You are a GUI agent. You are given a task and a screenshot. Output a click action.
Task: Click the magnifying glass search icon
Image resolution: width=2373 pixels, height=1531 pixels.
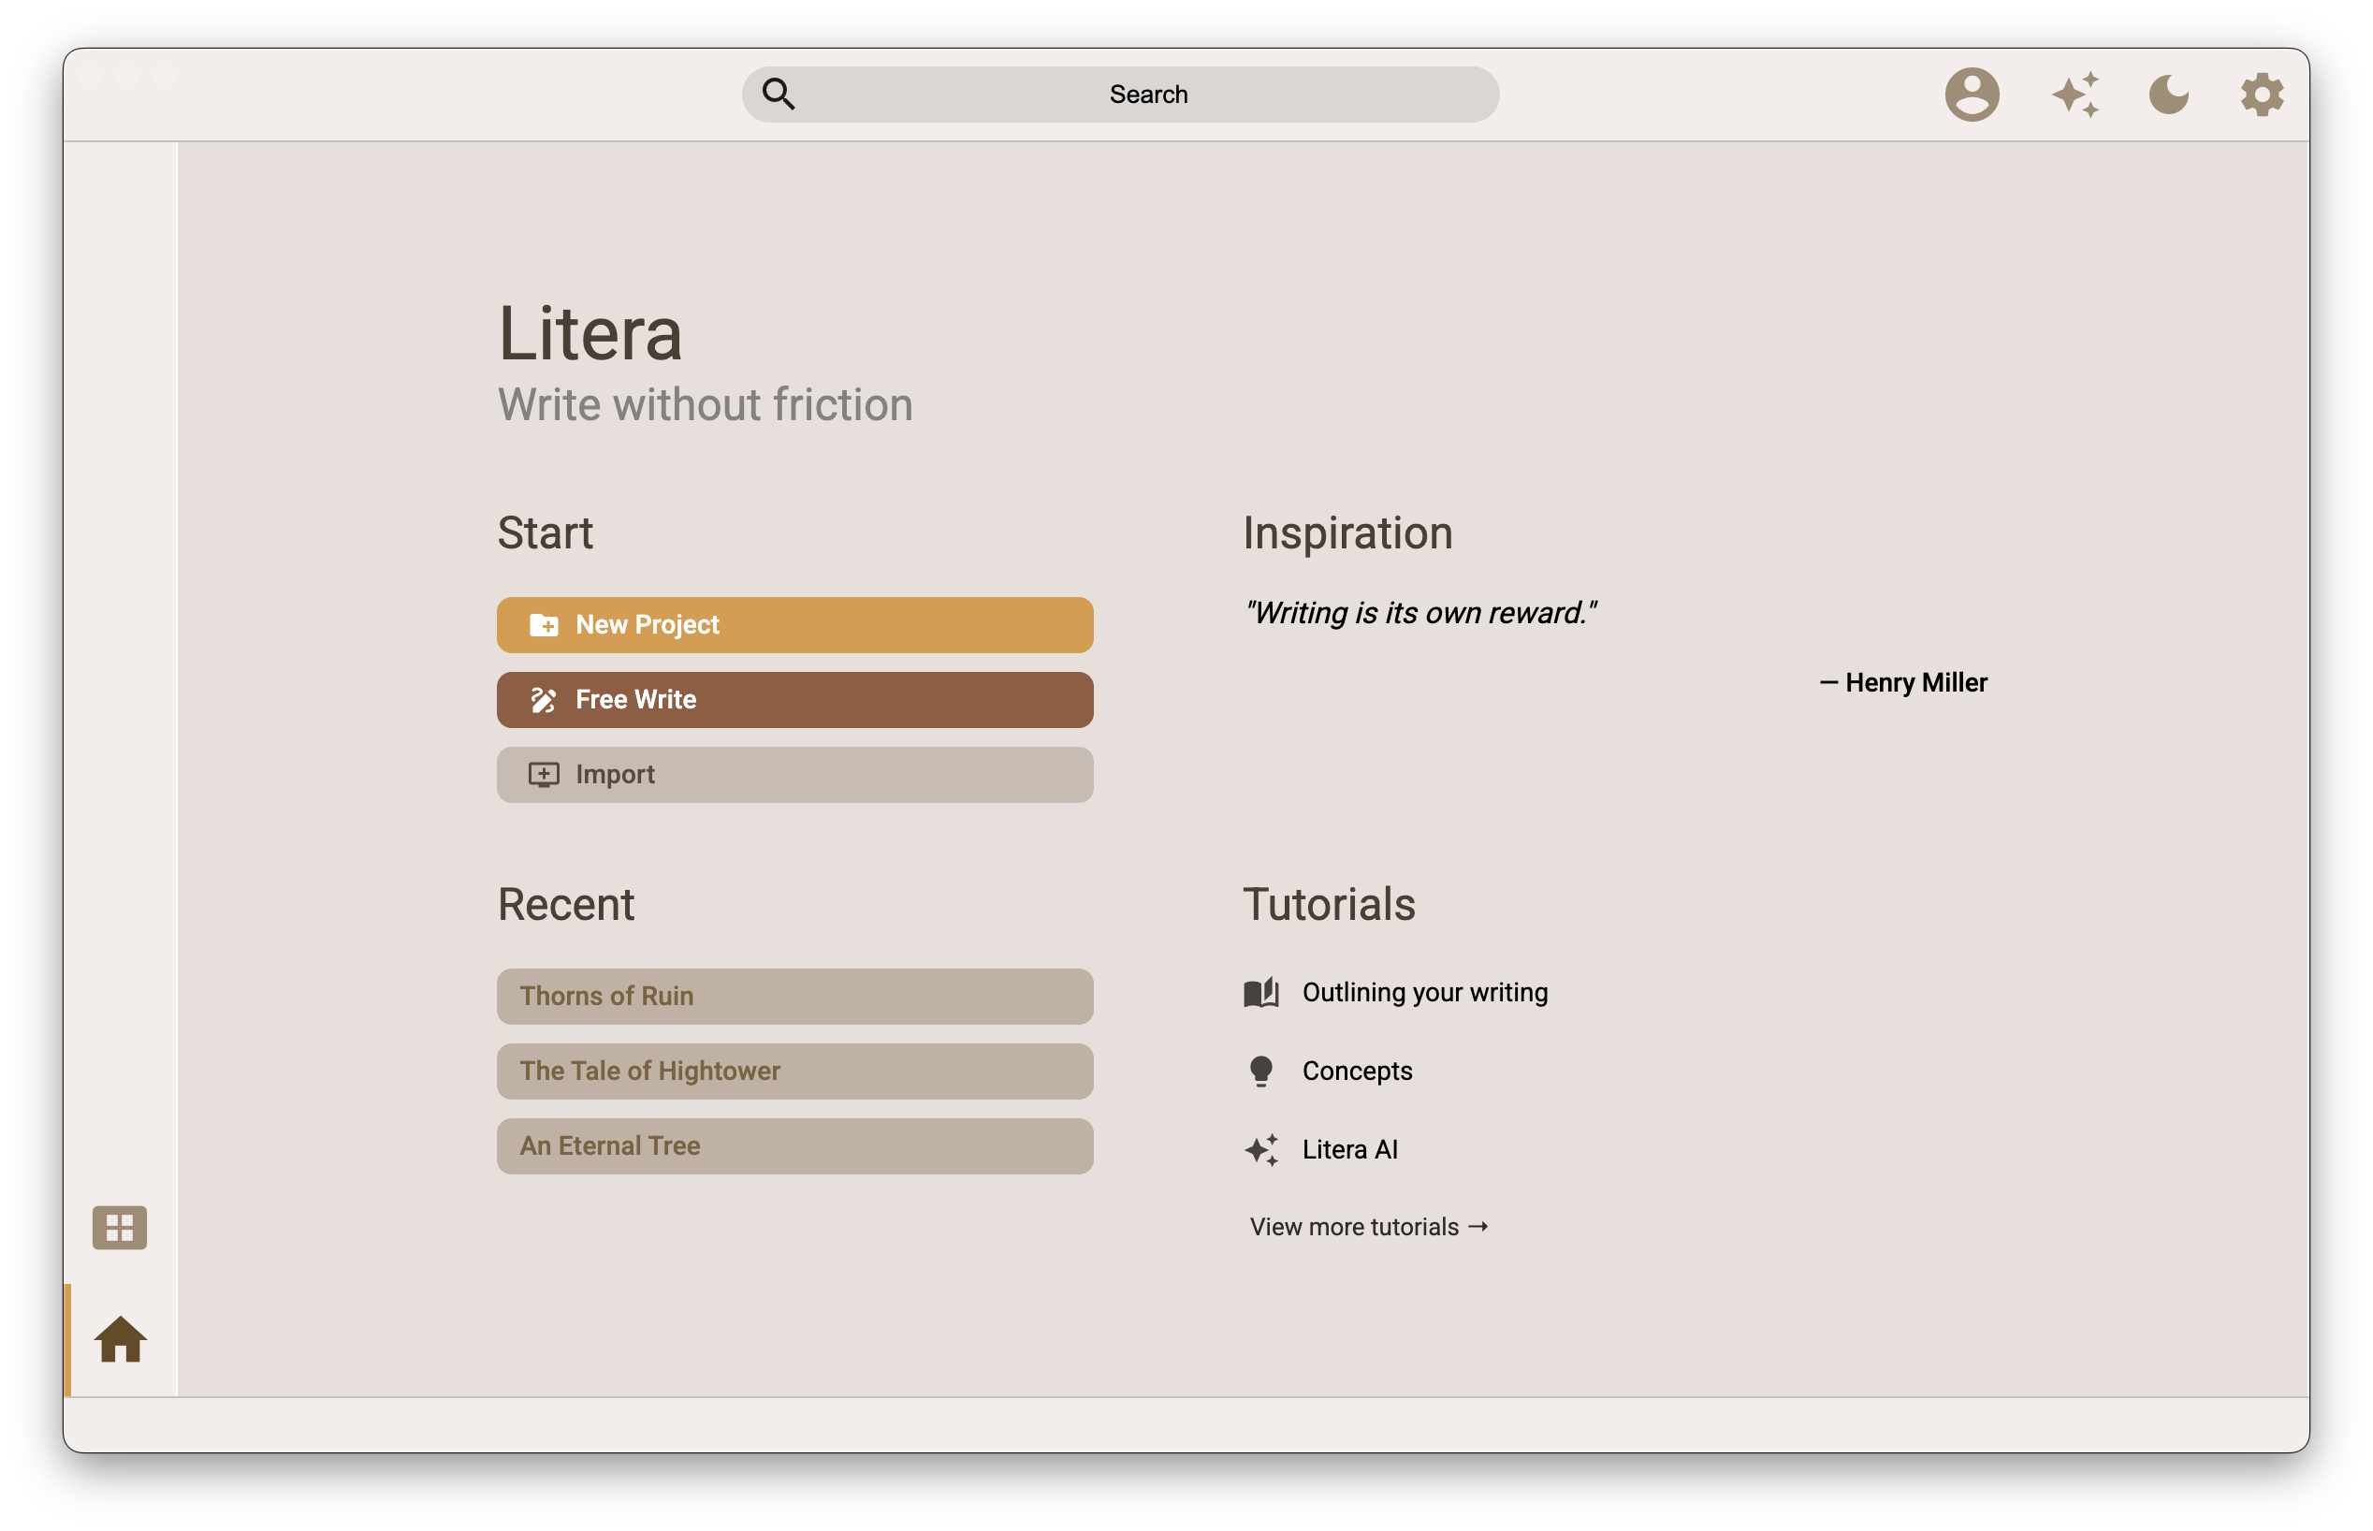click(779, 95)
